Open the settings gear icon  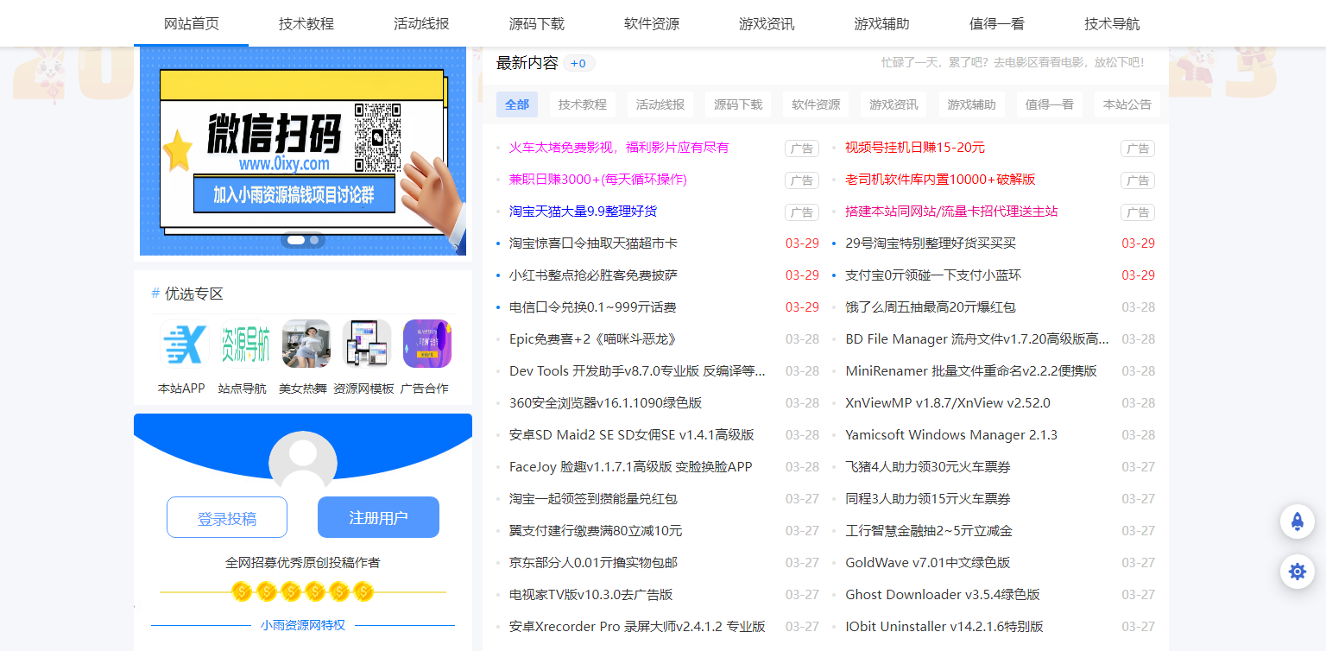pyautogui.click(x=1298, y=572)
